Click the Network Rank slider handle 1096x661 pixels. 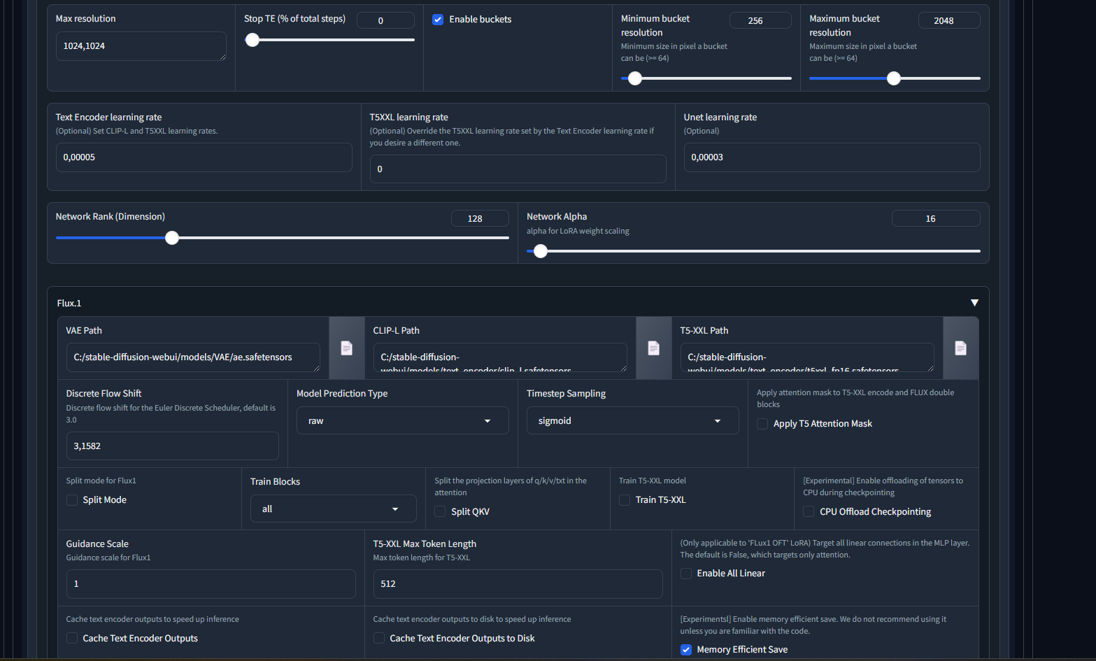pos(172,238)
